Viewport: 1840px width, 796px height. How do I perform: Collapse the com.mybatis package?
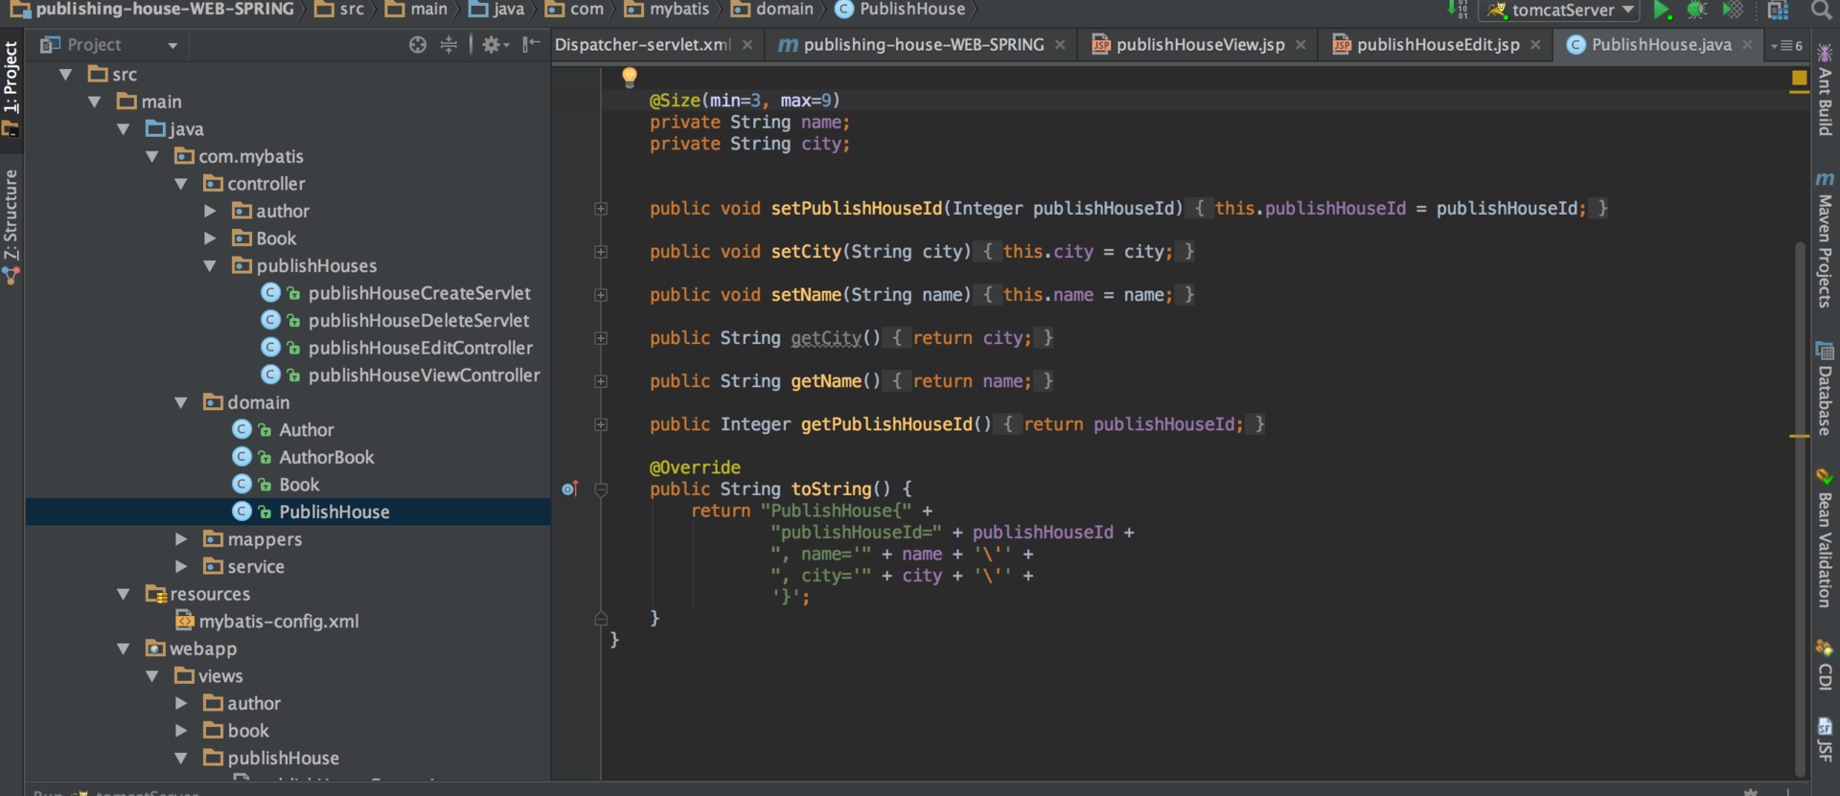(152, 156)
